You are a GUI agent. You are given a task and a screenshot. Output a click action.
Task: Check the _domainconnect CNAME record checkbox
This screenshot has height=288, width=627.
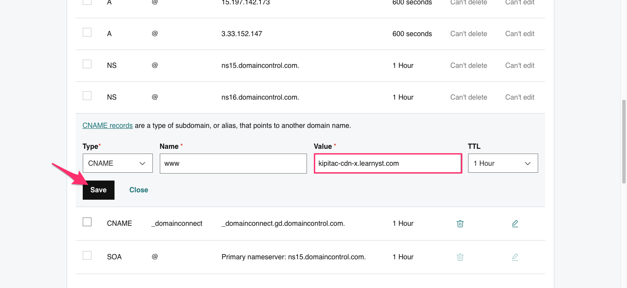coord(87,221)
